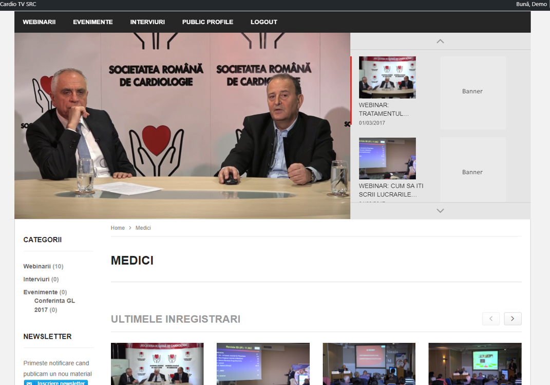This screenshot has width=550, height=385.
Task: Open the EVENIMENTE menu item
Action: click(x=93, y=22)
